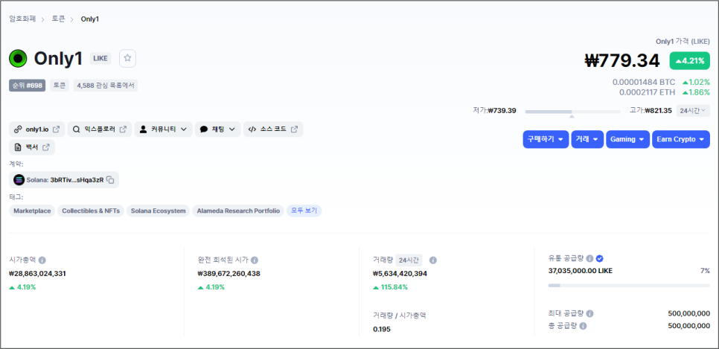Image resolution: width=719 pixels, height=349 pixels.
Task: Click the external link icon on 소스 코드
Action: pyautogui.click(x=295, y=129)
